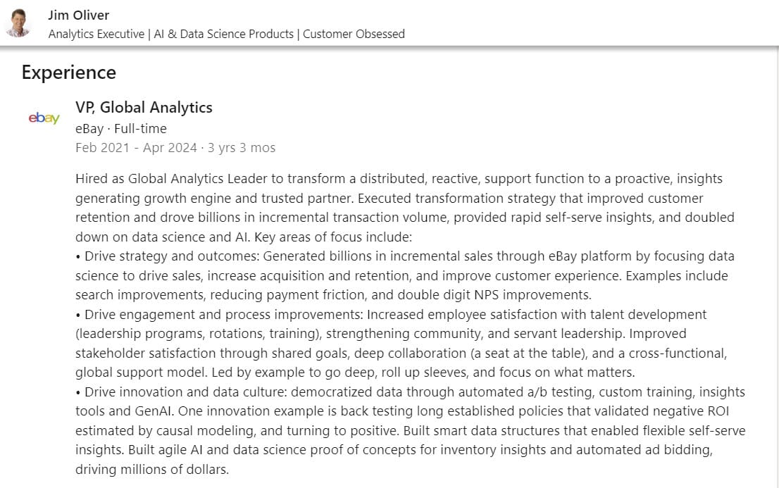
Task: Click Jim Oliver's profile photo
Action: (18, 23)
